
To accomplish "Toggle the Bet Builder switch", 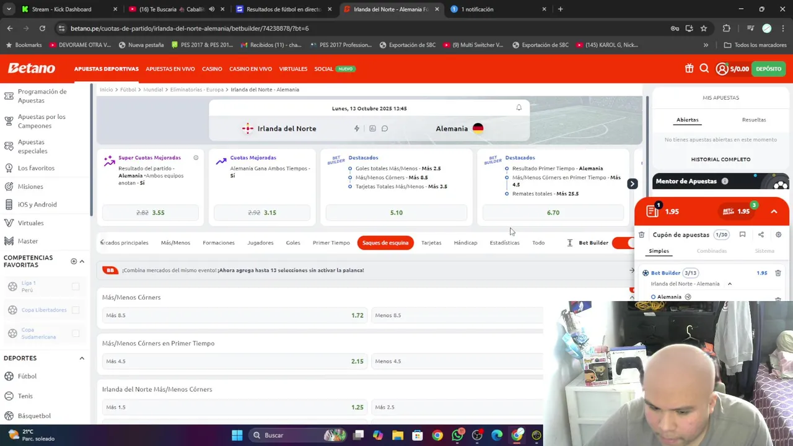I will (623, 243).
